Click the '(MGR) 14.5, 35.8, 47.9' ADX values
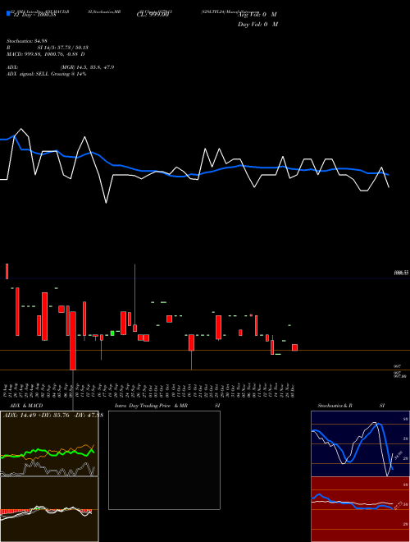This screenshot has height=542, width=410. coord(87,67)
